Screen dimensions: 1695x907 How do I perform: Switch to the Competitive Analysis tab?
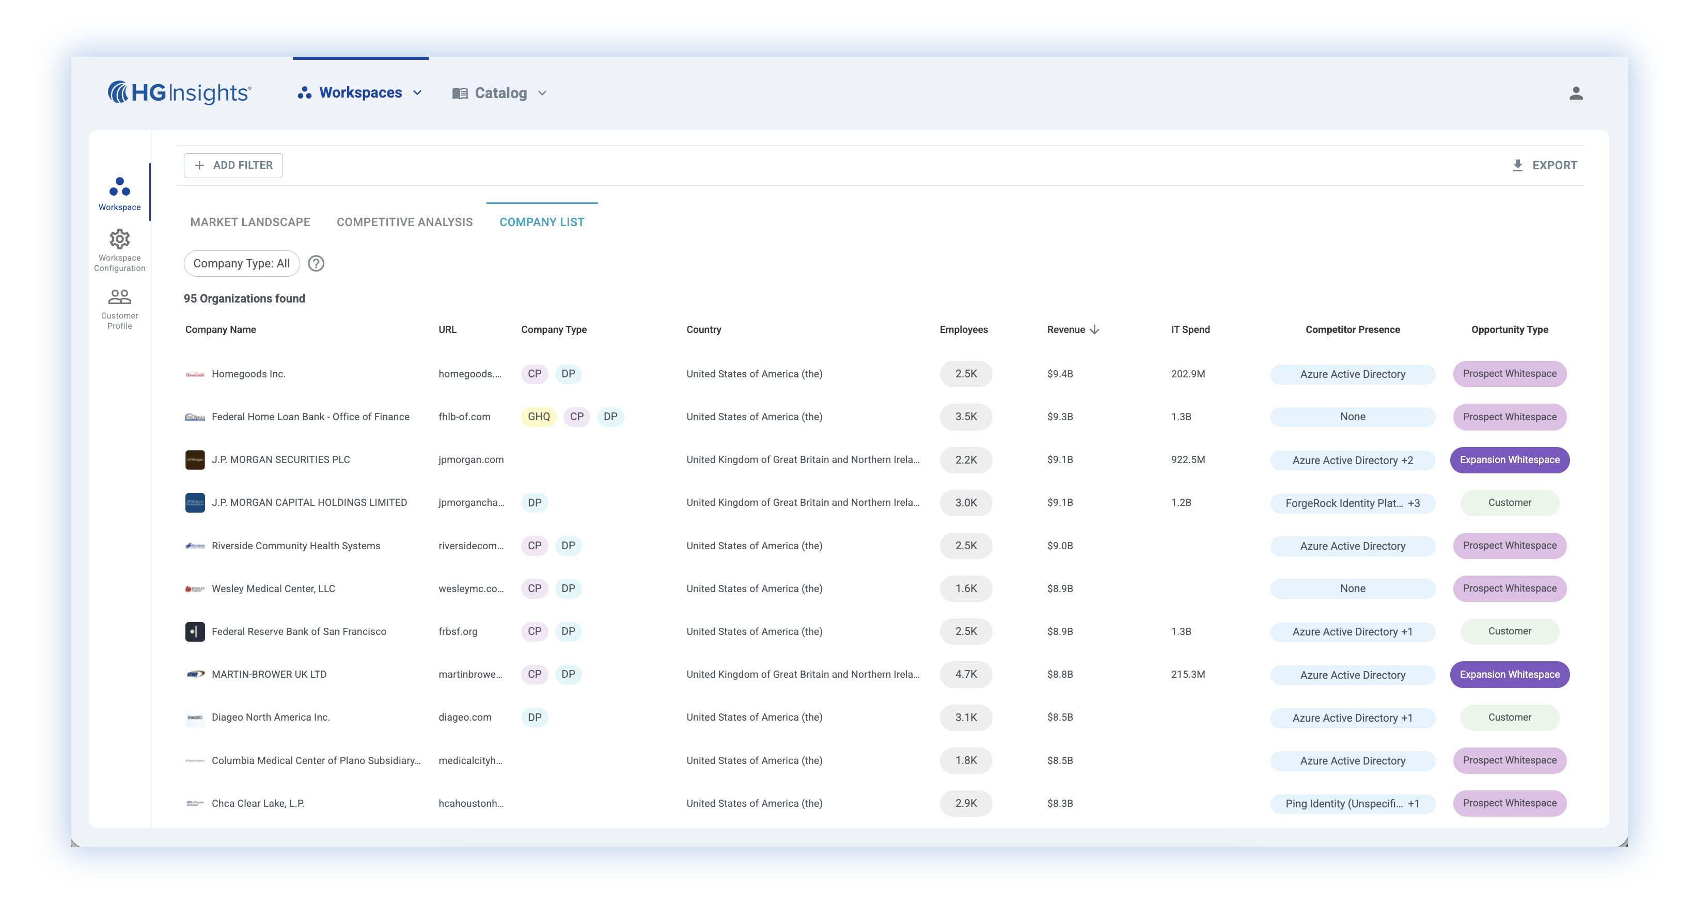click(x=405, y=222)
